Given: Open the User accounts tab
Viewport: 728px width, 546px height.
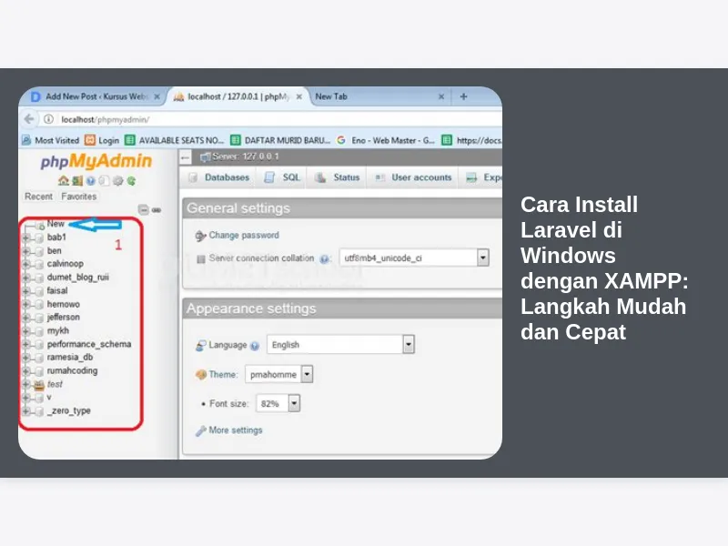Looking at the screenshot, I should point(414,177).
